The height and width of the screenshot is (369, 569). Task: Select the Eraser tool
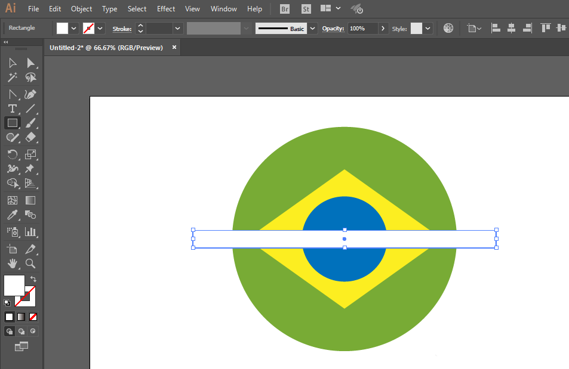pyautogui.click(x=30, y=137)
